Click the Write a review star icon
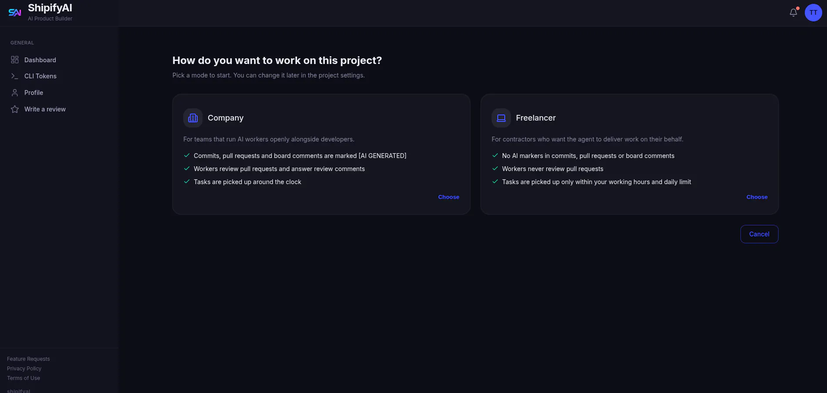 pyautogui.click(x=15, y=109)
